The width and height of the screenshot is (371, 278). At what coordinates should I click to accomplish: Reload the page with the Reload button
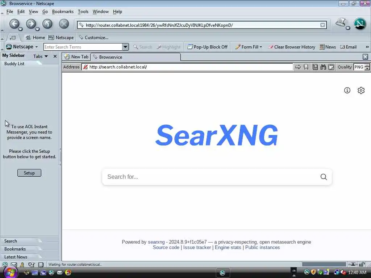[47, 24]
